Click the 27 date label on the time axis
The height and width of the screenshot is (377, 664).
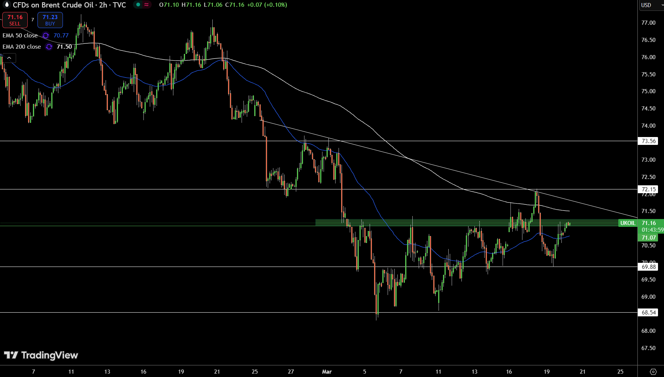click(291, 372)
